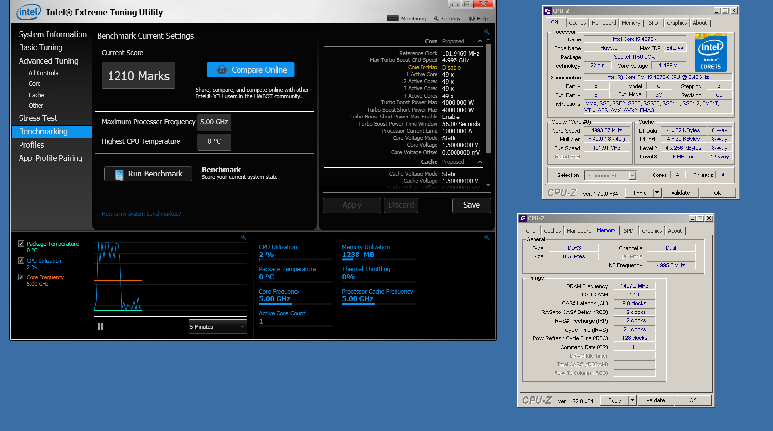Open System Information section

[53, 34]
